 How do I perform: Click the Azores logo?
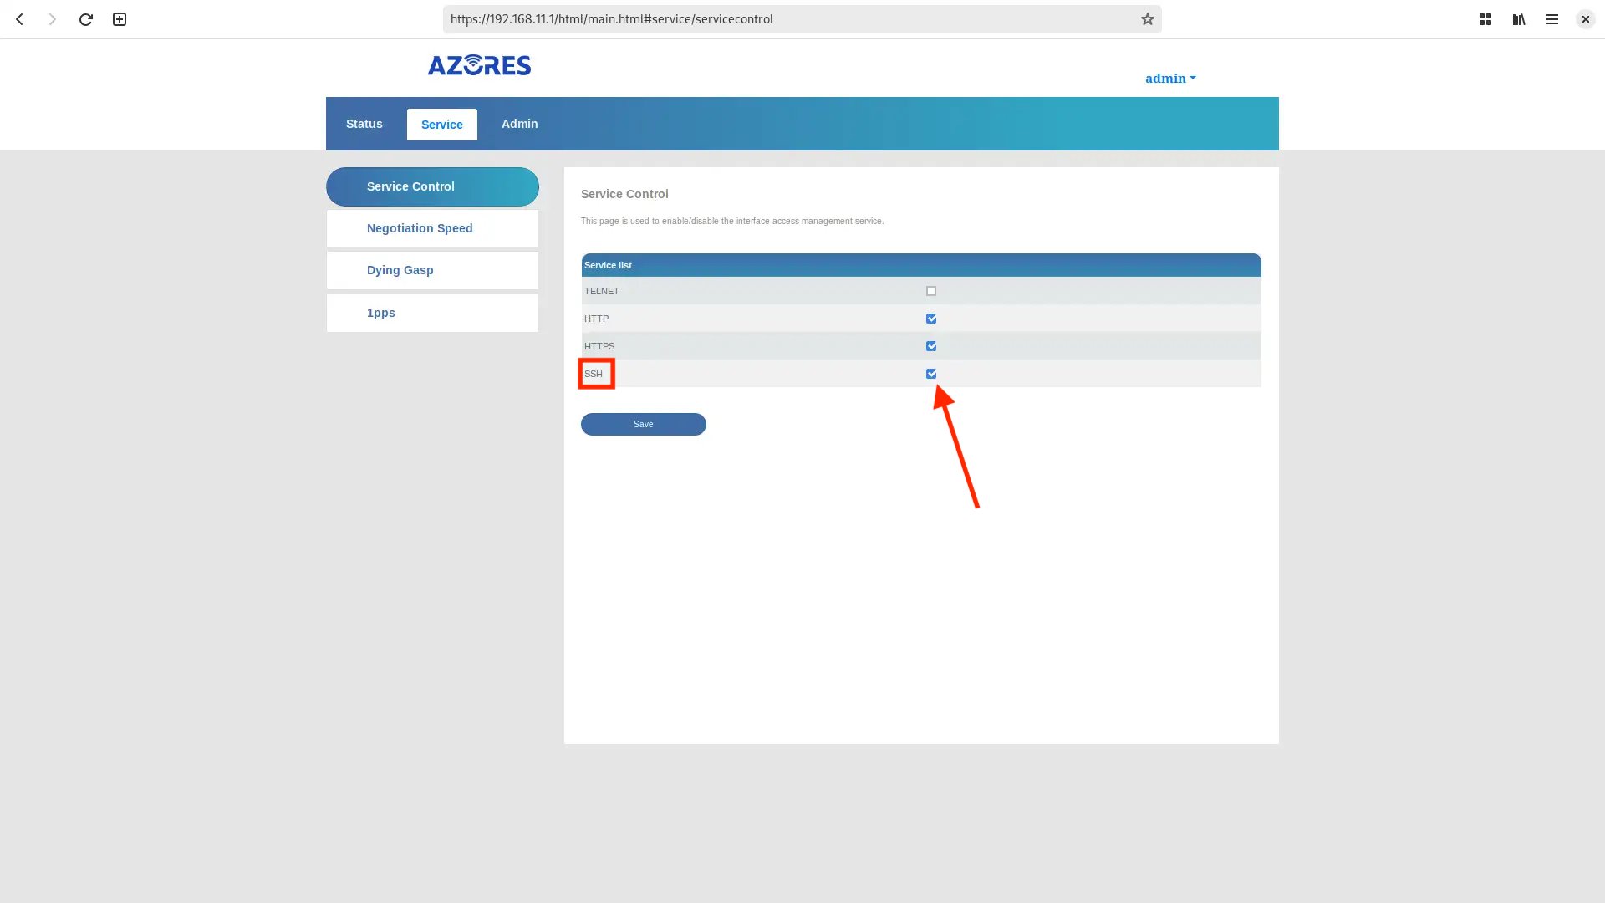click(479, 65)
